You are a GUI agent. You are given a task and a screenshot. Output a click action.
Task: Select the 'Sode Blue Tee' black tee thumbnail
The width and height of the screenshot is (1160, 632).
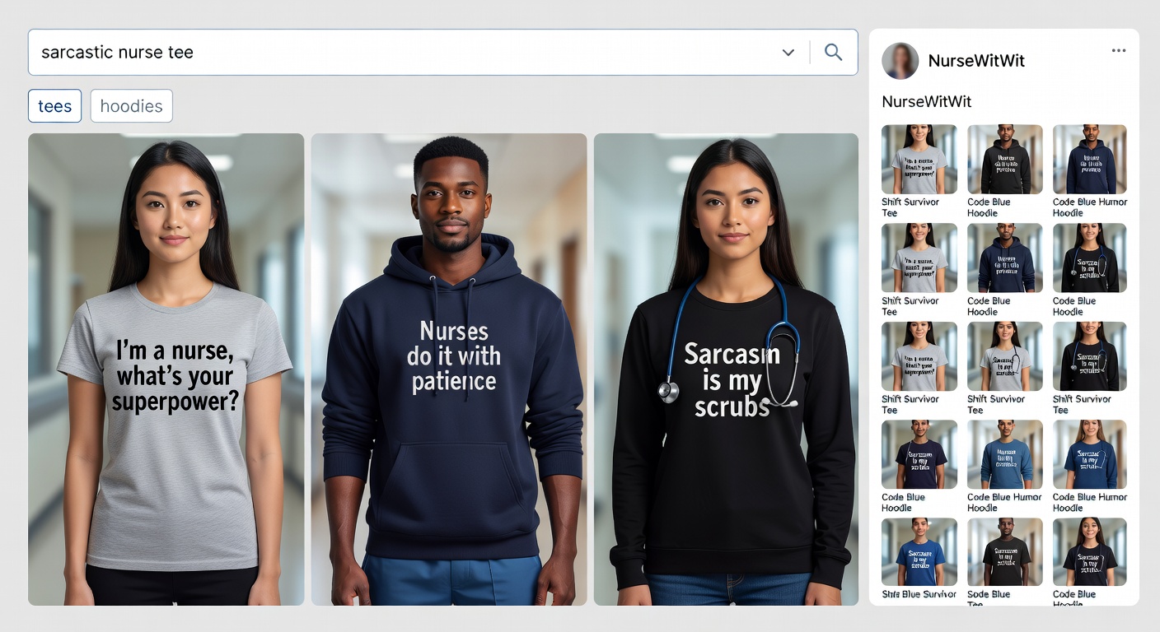coord(1004,551)
